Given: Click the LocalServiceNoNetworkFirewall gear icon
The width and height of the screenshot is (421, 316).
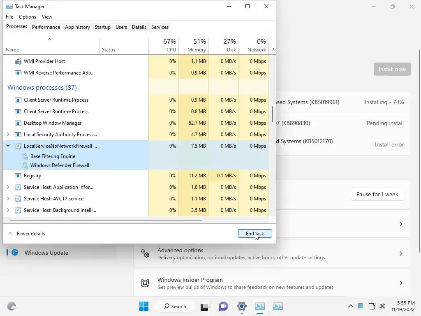Looking at the screenshot, I should click(18, 146).
